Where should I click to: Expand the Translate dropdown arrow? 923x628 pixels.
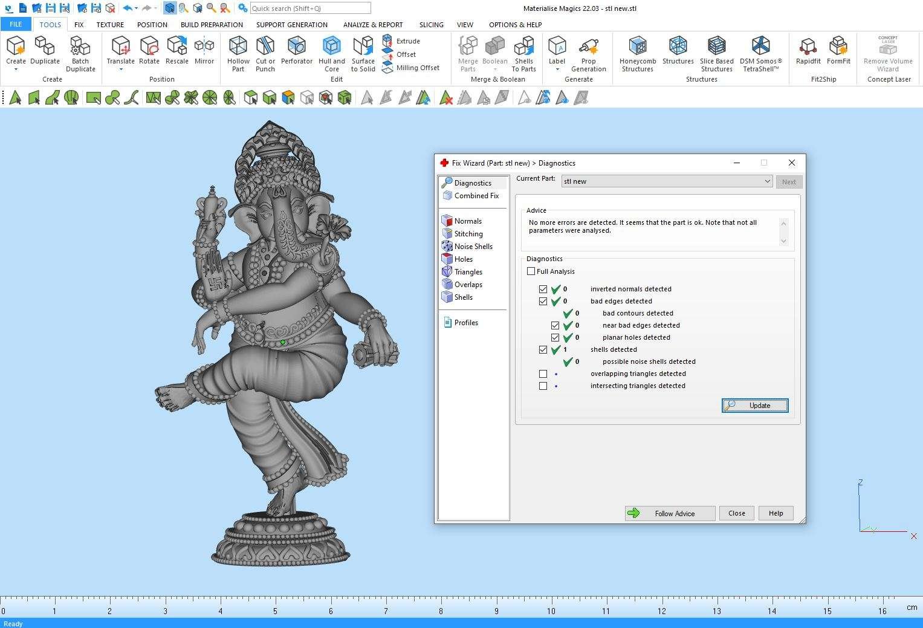point(120,70)
